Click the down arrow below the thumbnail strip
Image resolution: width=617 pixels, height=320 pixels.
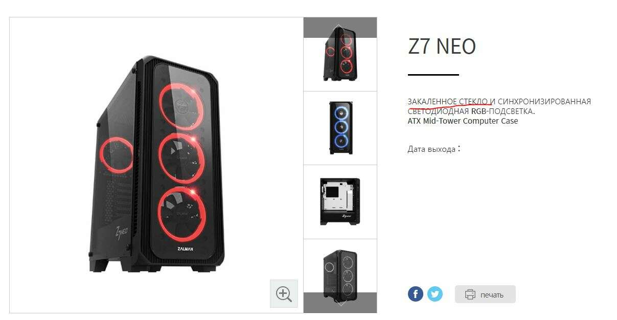click(340, 302)
